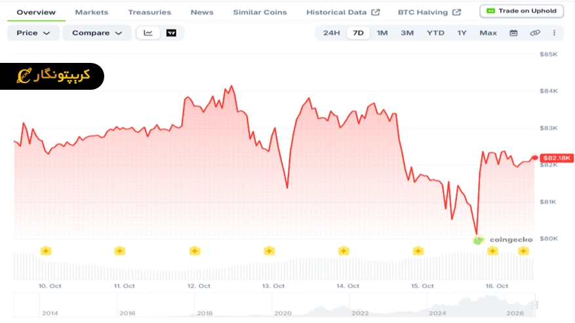Click the yellow news marker above 13. Oct
575x323 pixels.
click(x=269, y=251)
